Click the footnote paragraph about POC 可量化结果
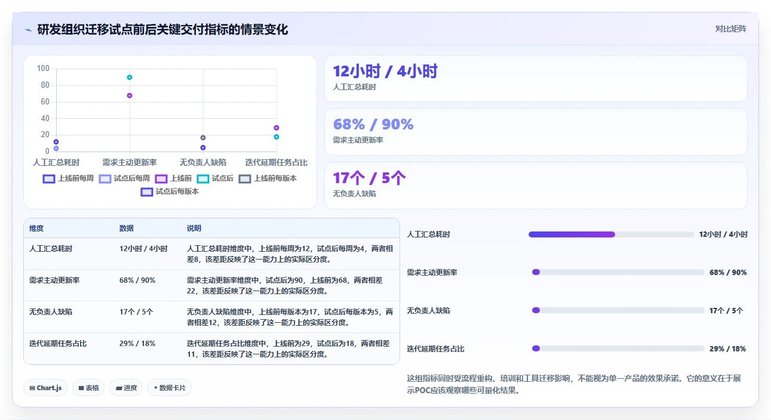The height and width of the screenshot is (420, 771). click(574, 385)
